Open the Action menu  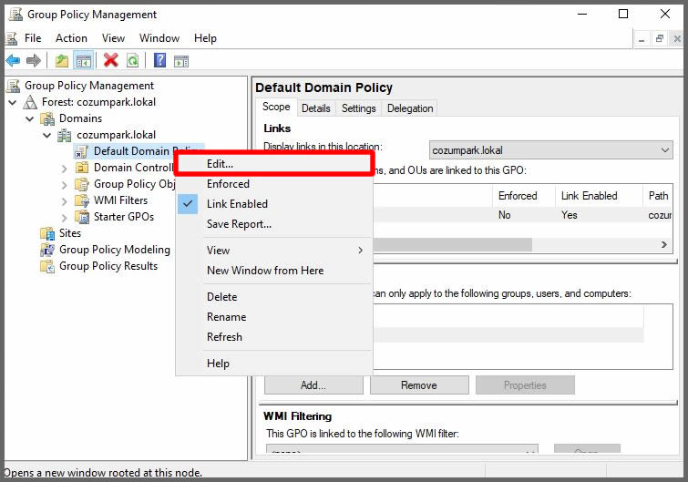coord(71,38)
